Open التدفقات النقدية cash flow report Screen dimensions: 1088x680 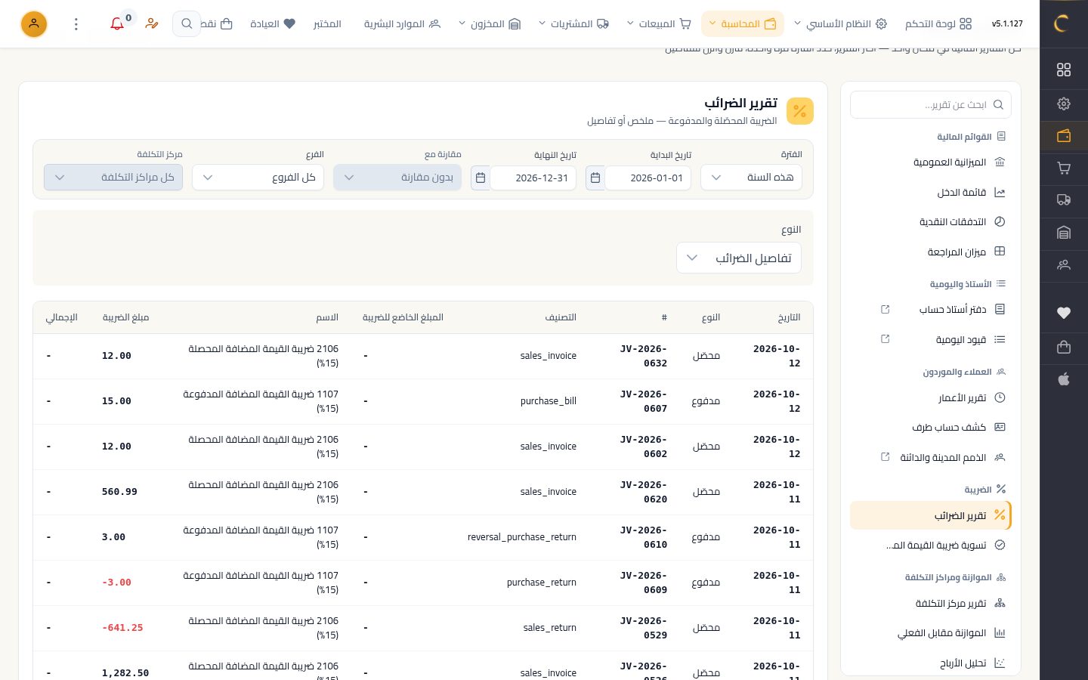click(931, 222)
